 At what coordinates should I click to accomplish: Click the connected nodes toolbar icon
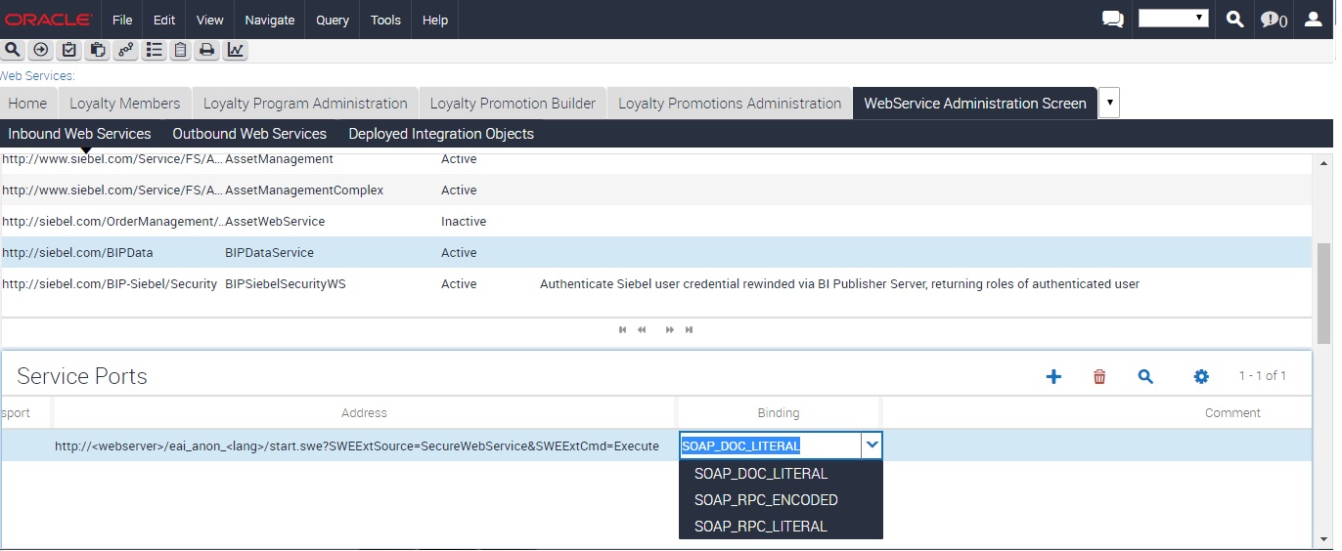point(125,50)
